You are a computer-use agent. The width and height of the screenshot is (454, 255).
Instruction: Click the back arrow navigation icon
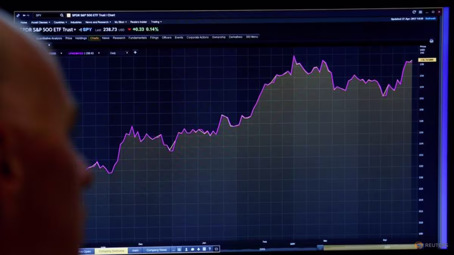tap(24, 15)
